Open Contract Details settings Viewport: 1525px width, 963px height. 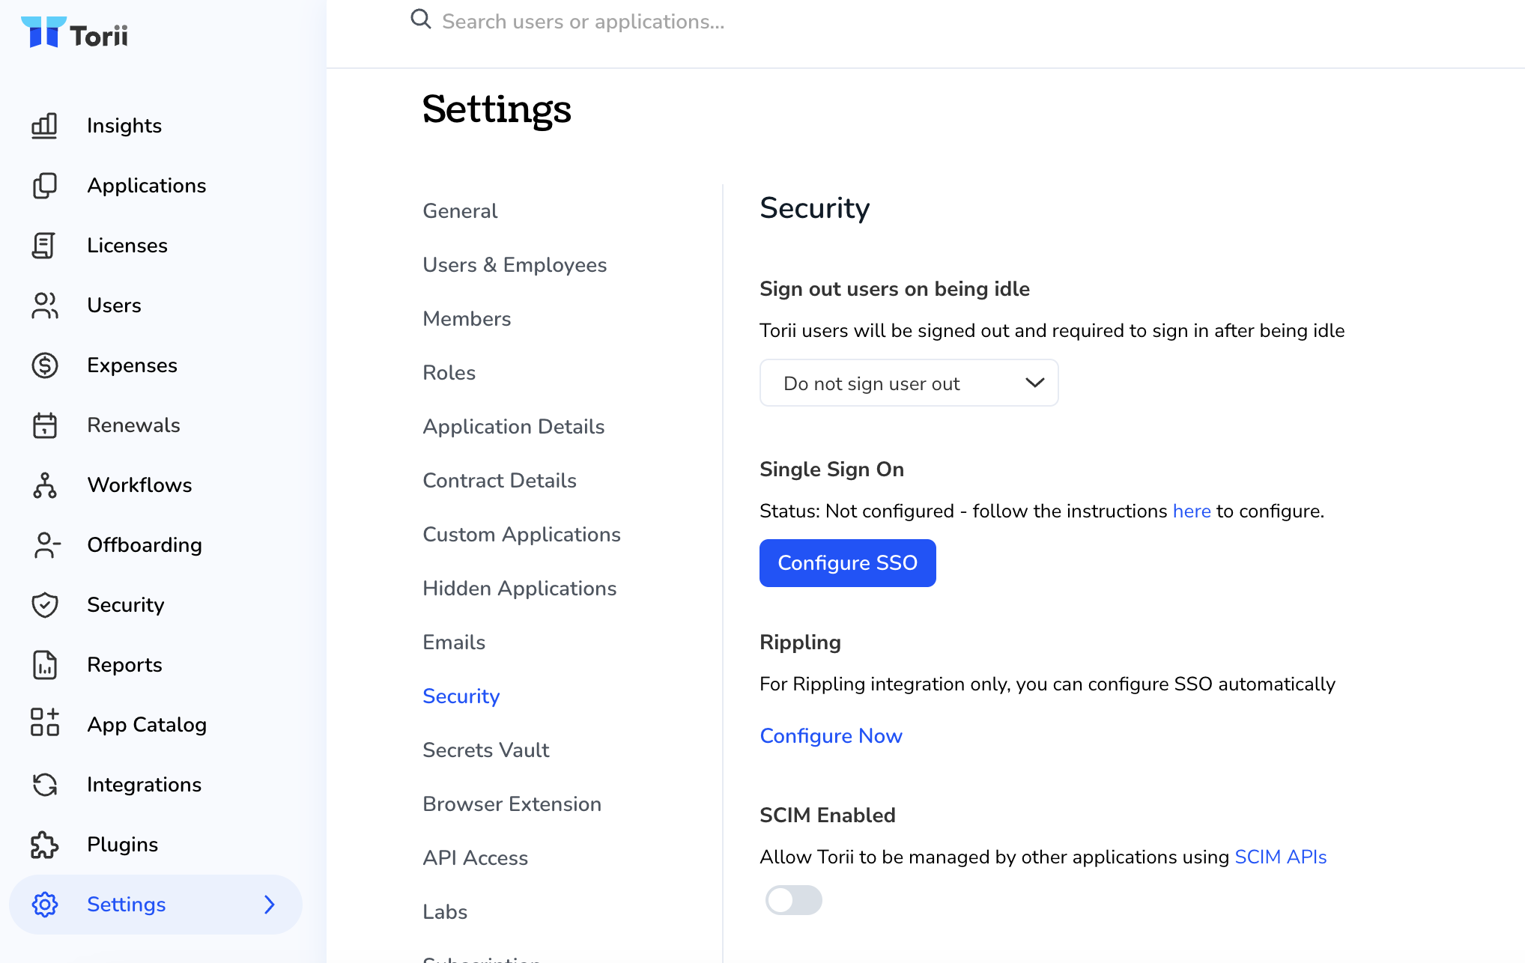tap(500, 481)
